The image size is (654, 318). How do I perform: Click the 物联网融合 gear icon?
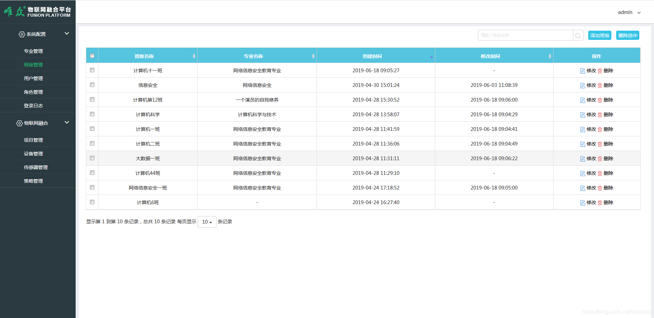click(x=19, y=123)
